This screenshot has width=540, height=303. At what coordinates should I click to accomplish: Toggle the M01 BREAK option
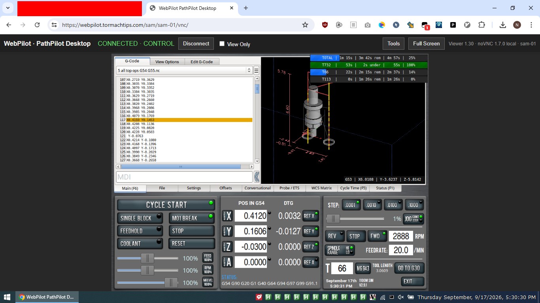191,218
